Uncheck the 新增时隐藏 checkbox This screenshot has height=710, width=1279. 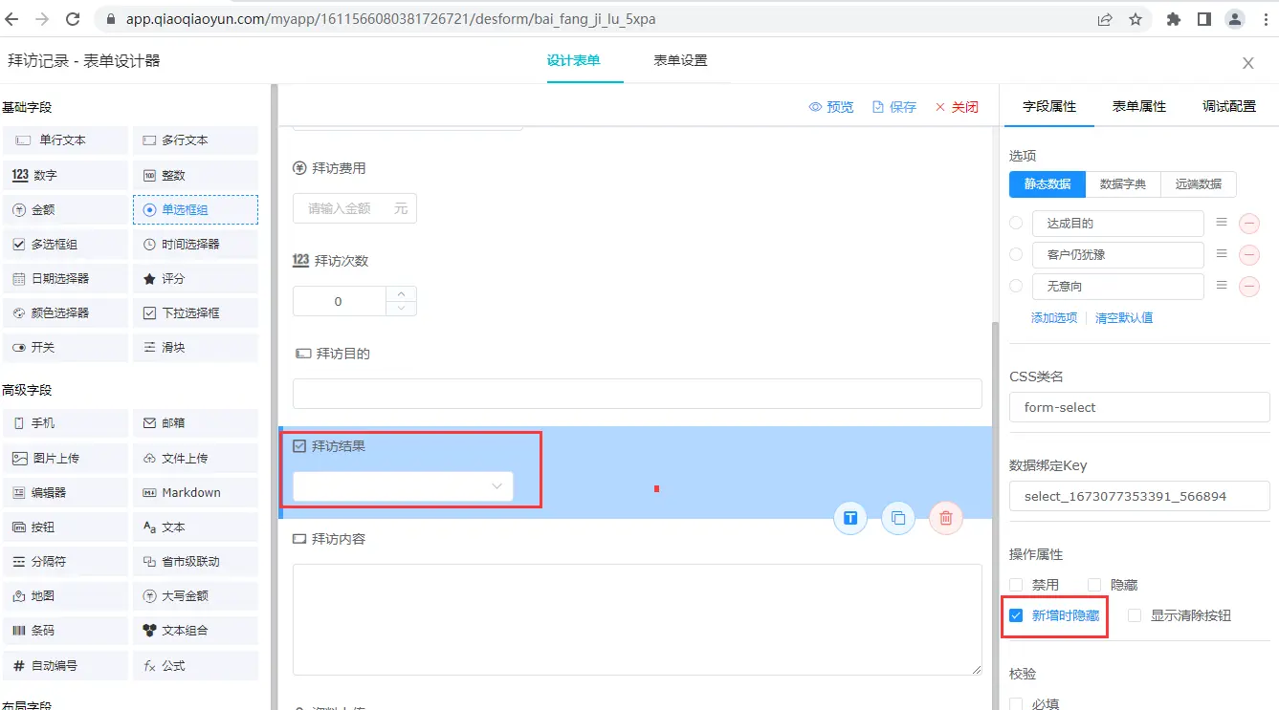(1016, 615)
